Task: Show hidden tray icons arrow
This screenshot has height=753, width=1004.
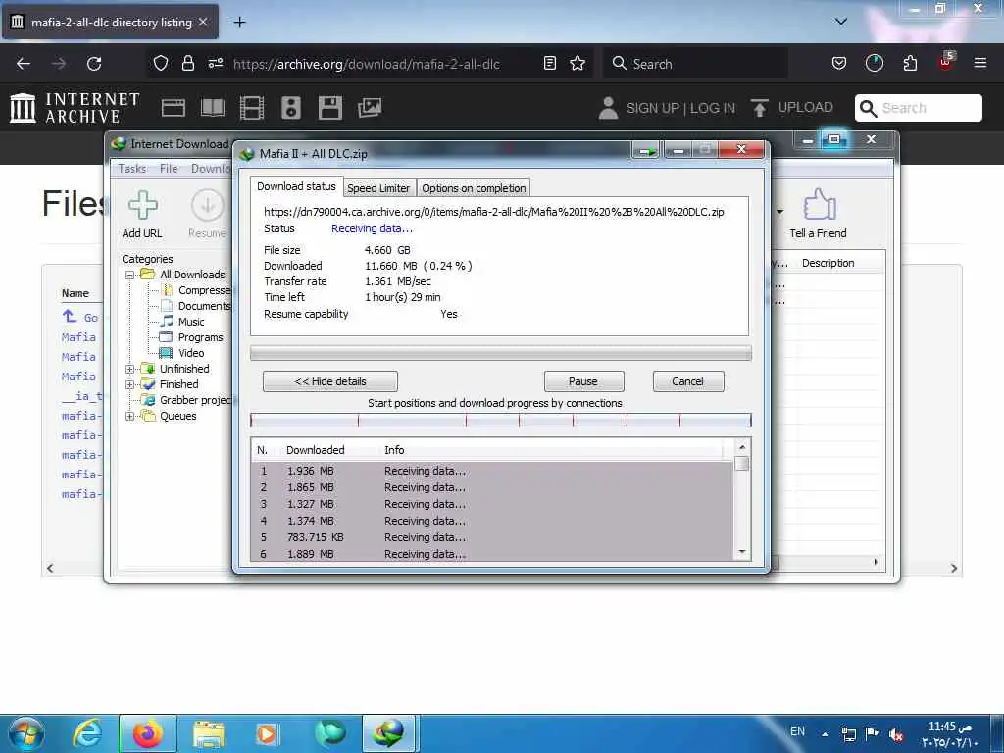Action: point(825,734)
